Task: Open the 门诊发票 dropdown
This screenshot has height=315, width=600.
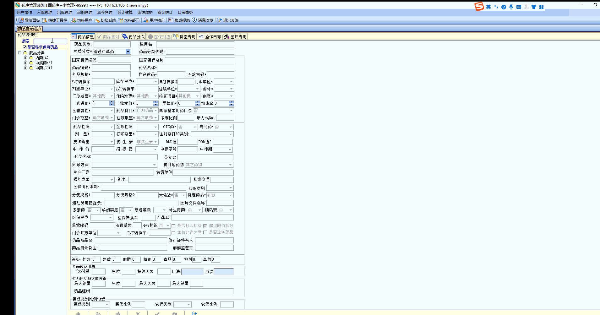Action: pyautogui.click(x=112, y=96)
